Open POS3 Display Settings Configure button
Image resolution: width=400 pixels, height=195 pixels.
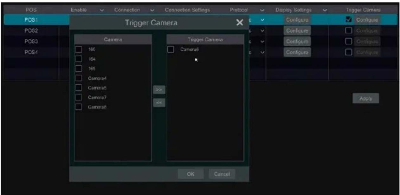click(297, 41)
